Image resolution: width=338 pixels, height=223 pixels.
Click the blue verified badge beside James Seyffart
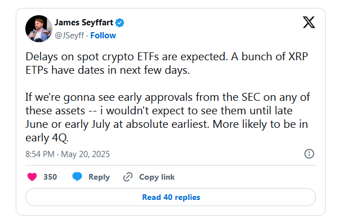point(119,23)
